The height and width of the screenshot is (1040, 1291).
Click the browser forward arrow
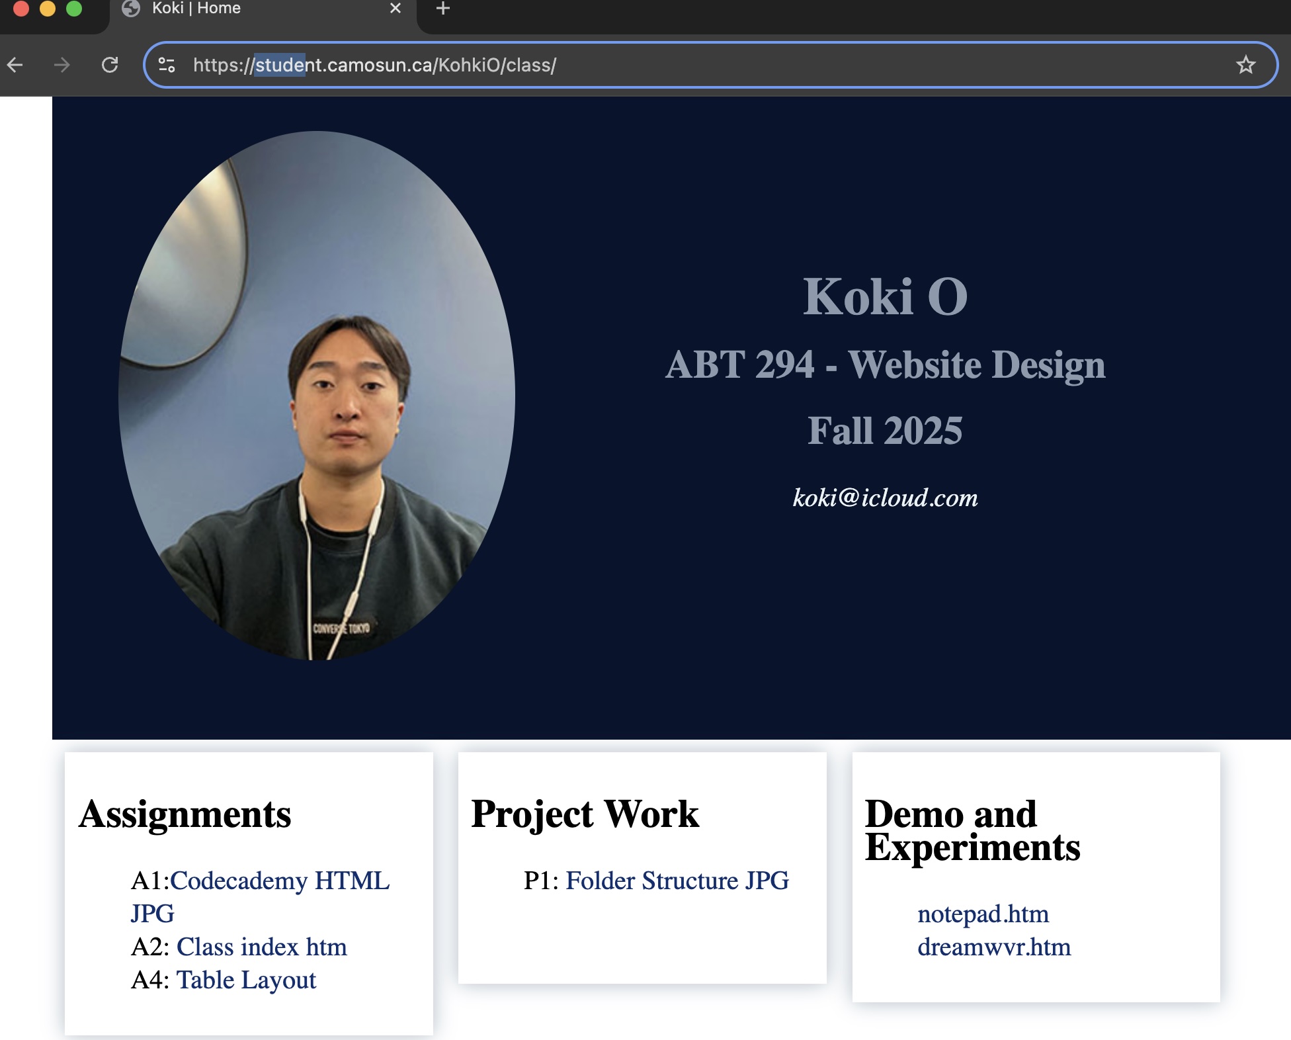pos(62,65)
